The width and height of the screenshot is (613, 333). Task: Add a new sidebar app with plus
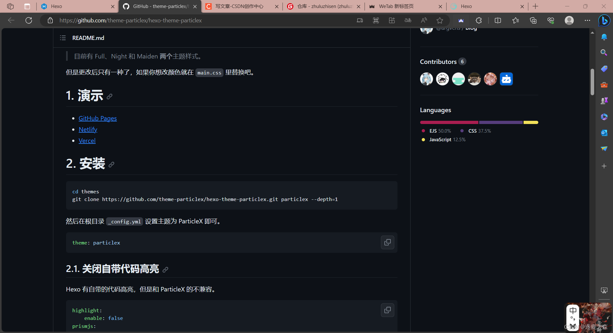point(604,166)
